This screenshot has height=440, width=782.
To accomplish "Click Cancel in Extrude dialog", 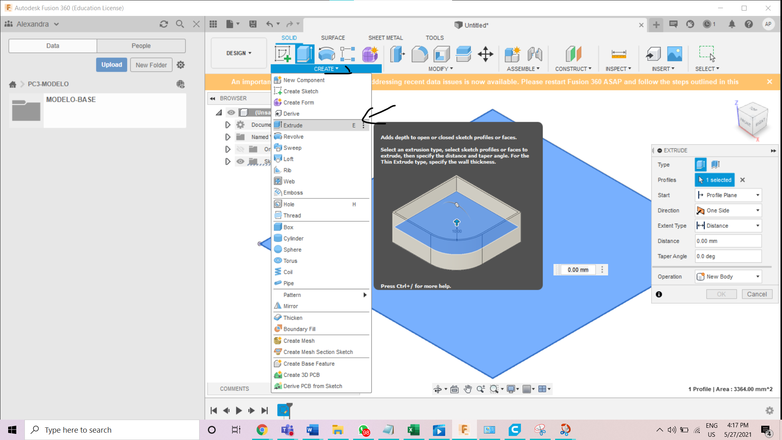I will point(757,294).
